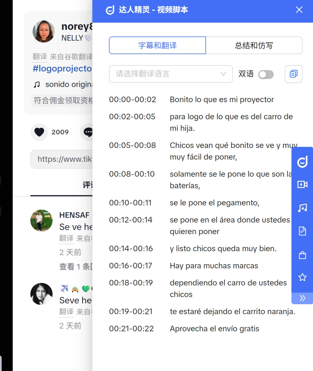Click the star favorites icon in sidebar
313x371 pixels.
click(302, 277)
